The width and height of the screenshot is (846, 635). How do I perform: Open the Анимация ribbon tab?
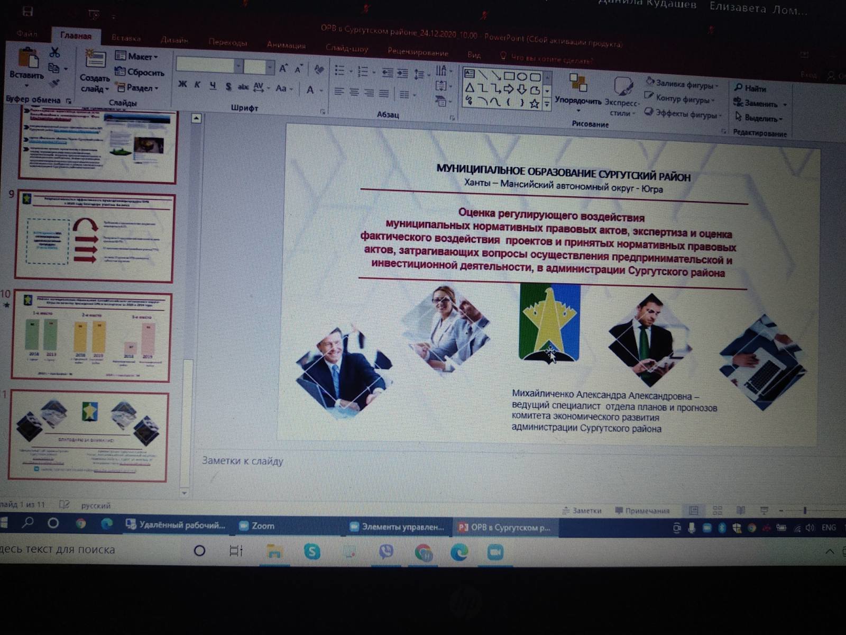tap(286, 45)
